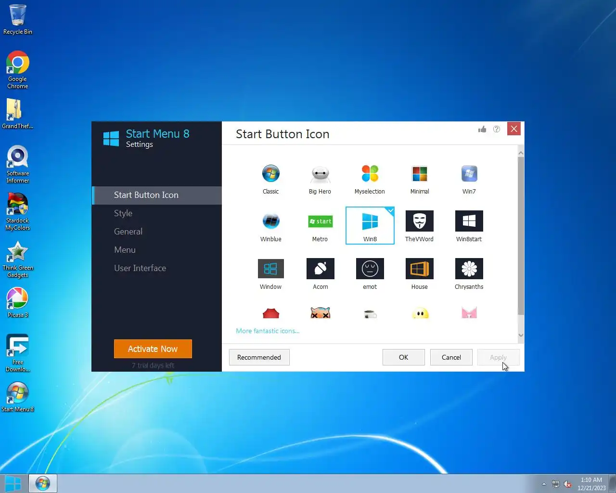This screenshot has height=493, width=616.
Task: Select Software Informer desktop shortcut
Action: click(x=18, y=164)
